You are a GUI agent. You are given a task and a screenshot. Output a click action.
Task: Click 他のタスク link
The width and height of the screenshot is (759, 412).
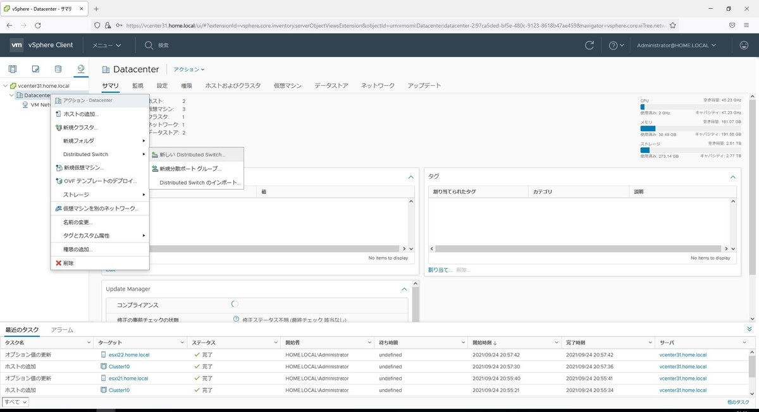738,402
